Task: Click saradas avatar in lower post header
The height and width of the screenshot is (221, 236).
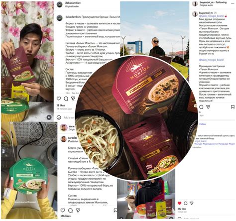Action: [x=63, y=127]
